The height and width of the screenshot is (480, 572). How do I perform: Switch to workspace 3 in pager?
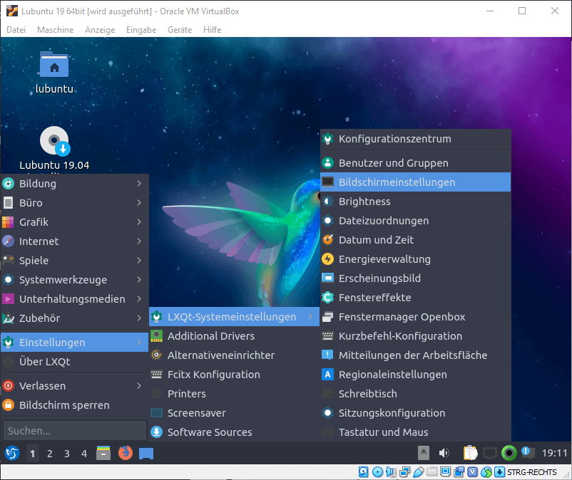tap(67, 454)
